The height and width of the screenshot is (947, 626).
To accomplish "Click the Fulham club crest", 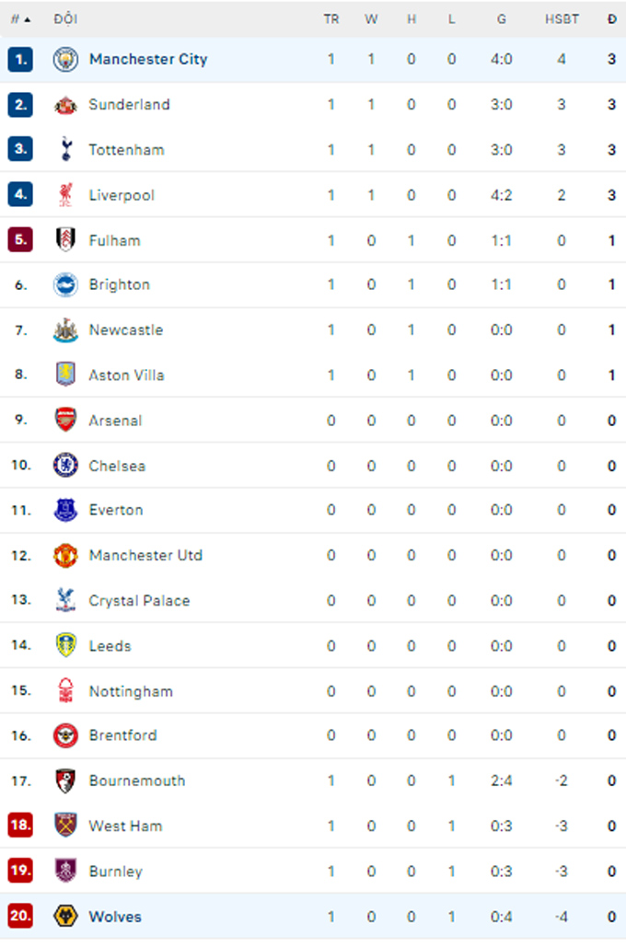I will [65, 239].
